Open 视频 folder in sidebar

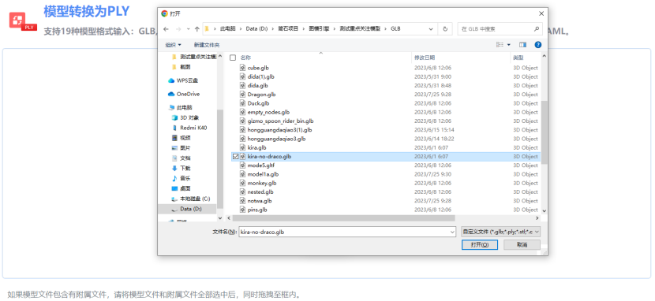(182, 138)
